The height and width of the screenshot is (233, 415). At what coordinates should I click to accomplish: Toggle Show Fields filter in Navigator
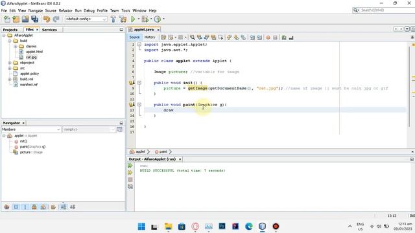coord(16,207)
